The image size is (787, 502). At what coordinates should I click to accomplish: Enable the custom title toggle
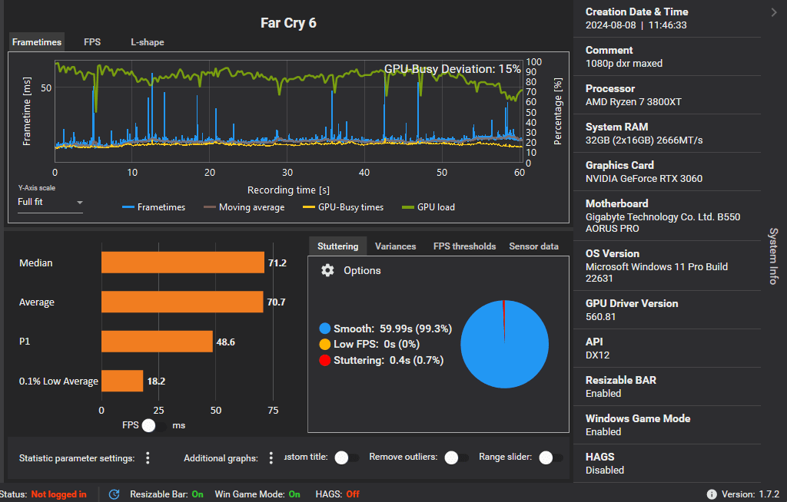point(347,457)
